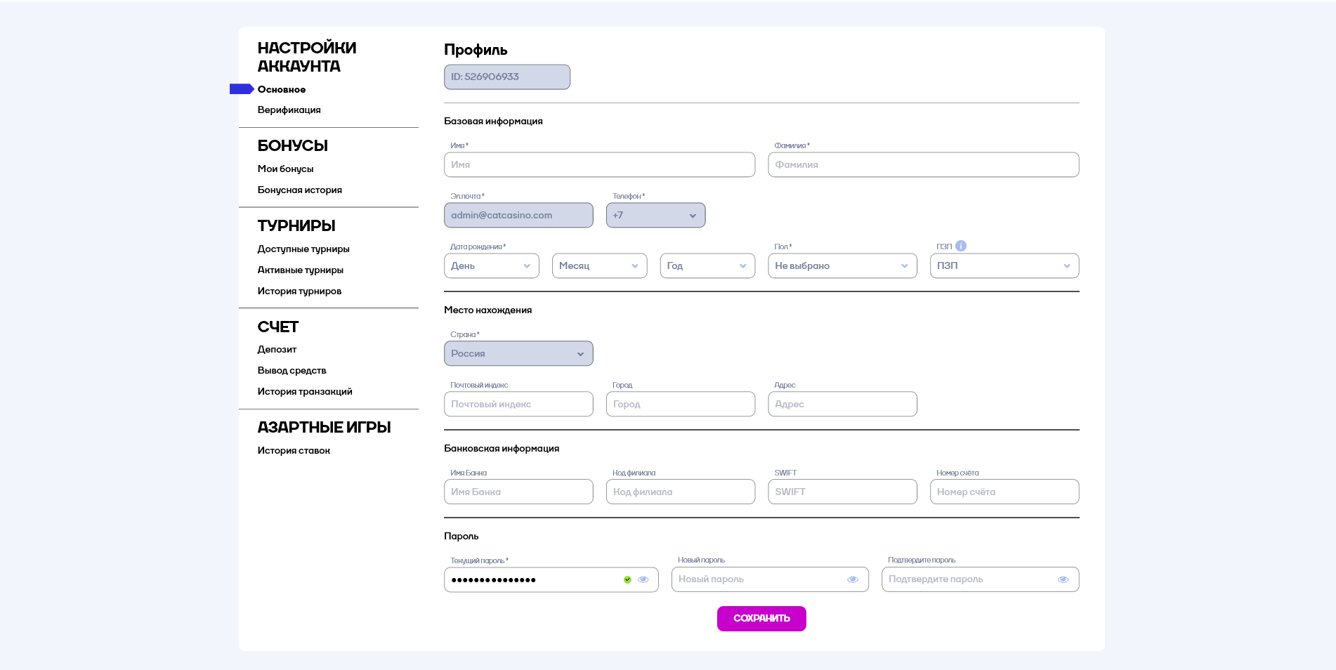Screen dimensions: 1336x670
Task: Click the Имя first name input field
Action: tap(599, 165)
